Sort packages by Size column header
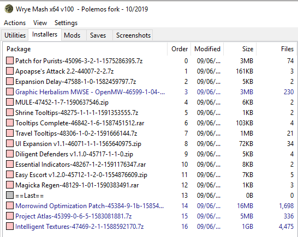 click(x=240, y=49)
